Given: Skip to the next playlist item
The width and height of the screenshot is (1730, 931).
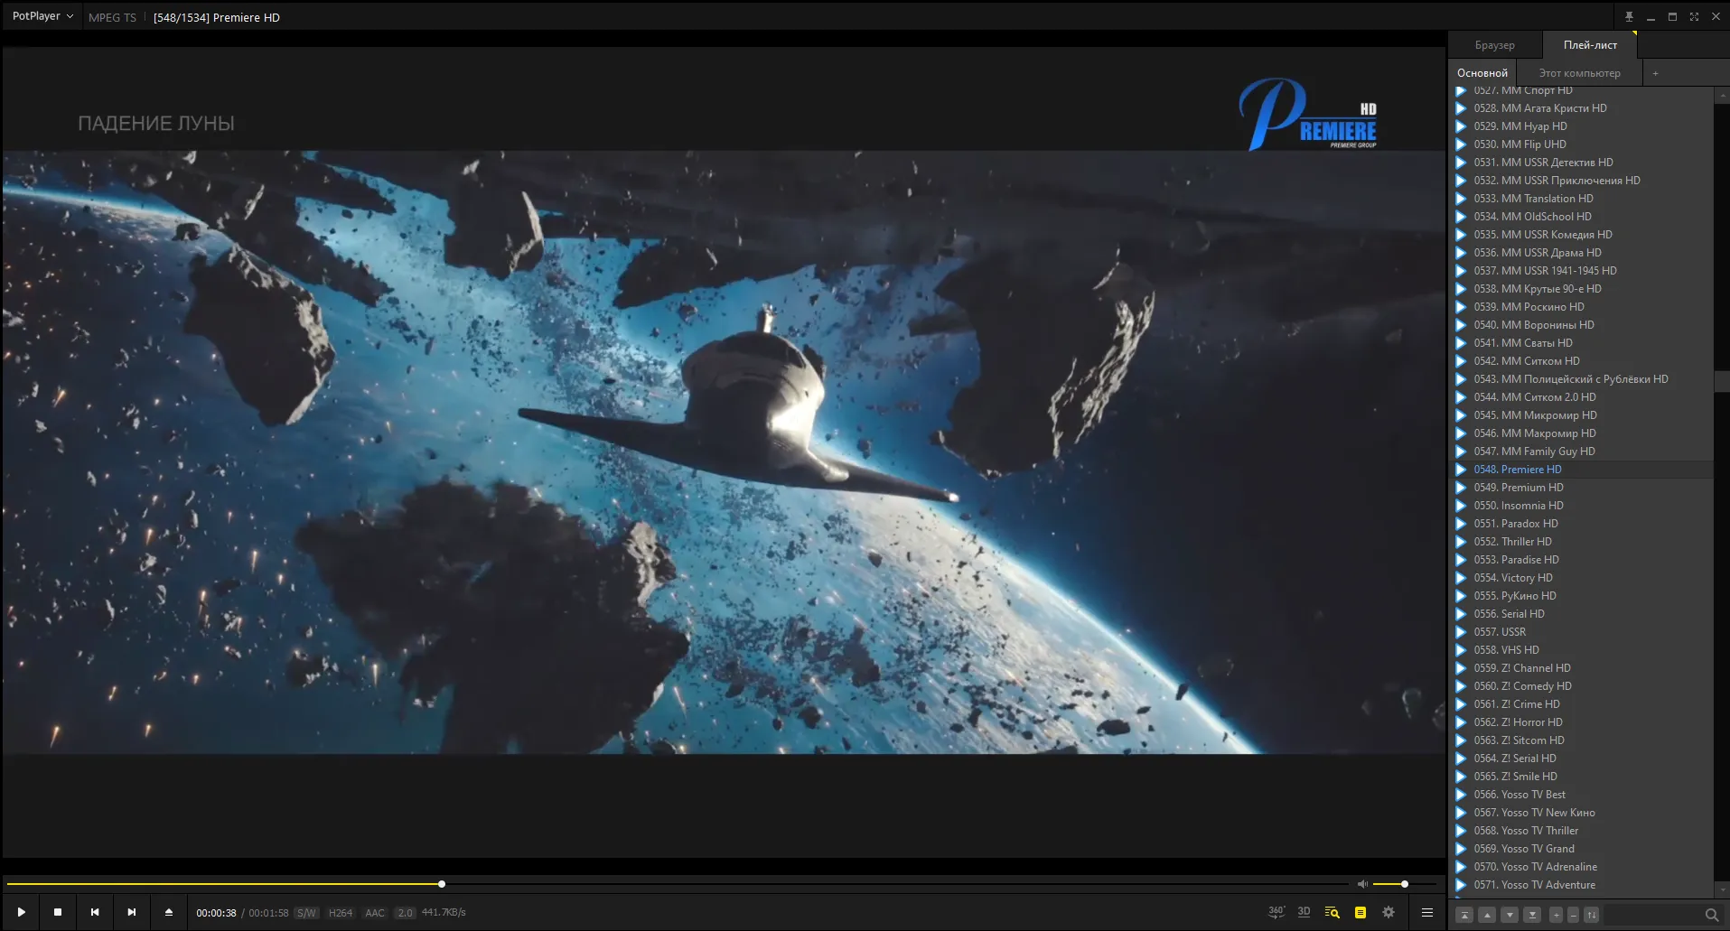Looking at the screenshot, I should tap(132, 912).
